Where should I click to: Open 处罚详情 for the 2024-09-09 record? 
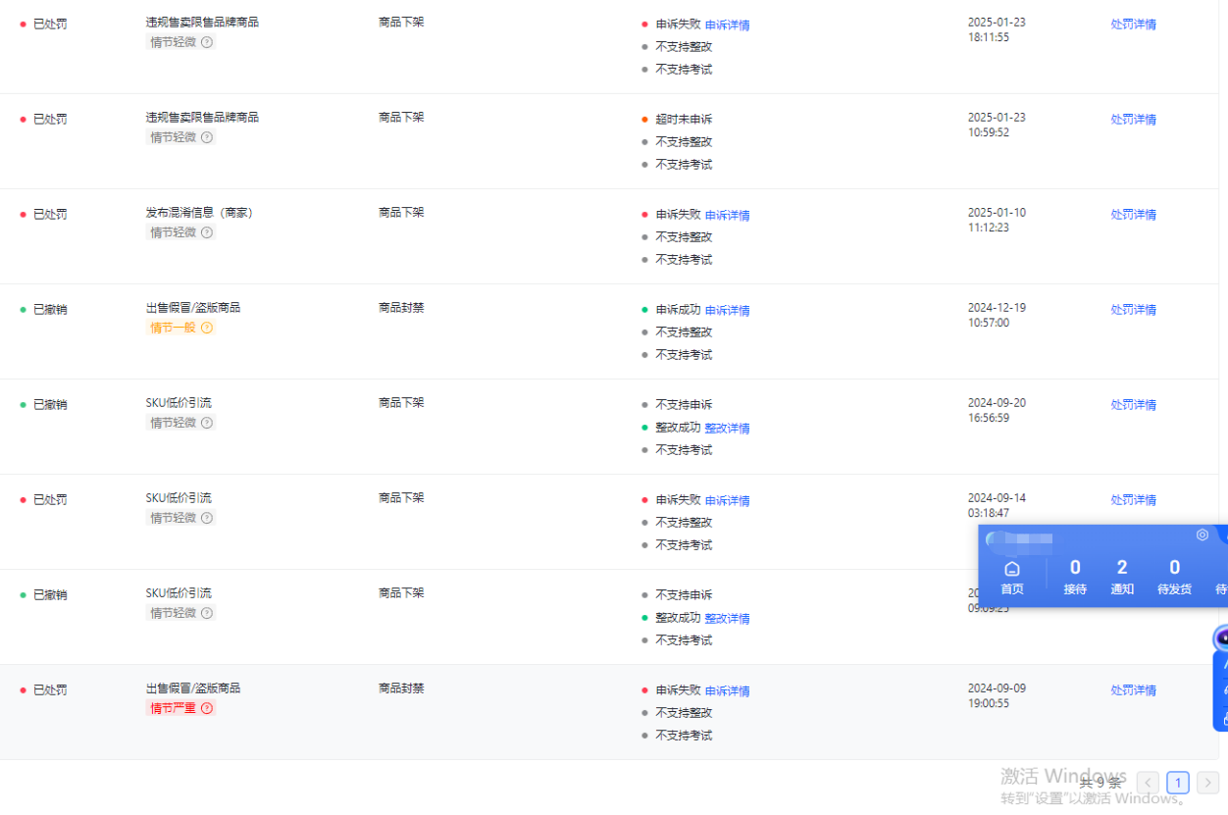pos(1133,690)
